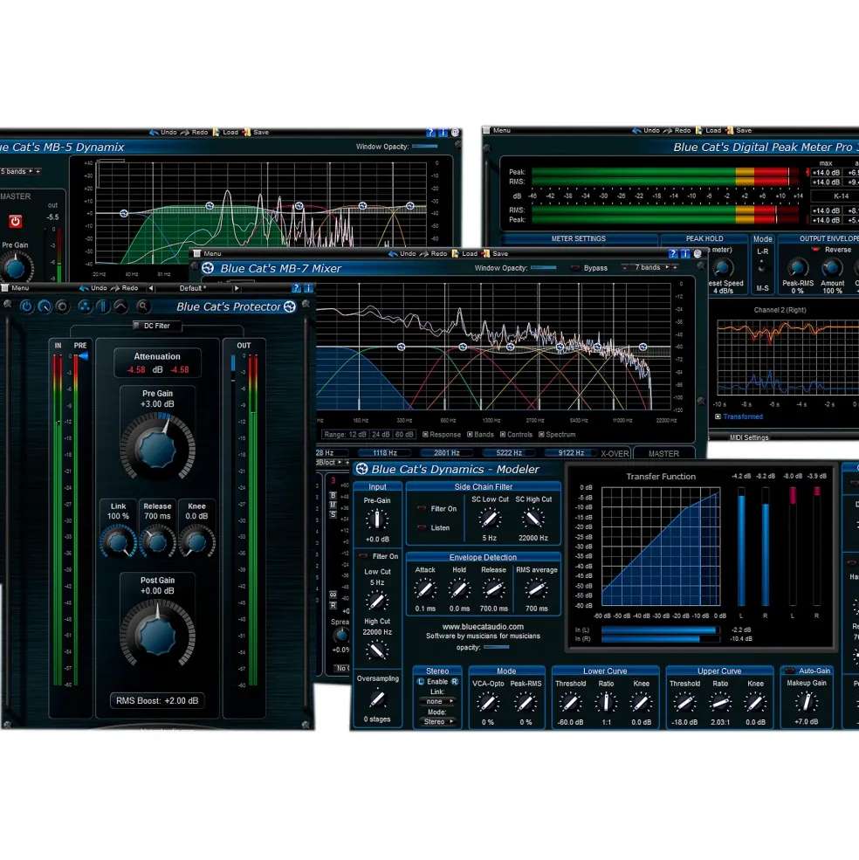Toggle Listen in Side Chain Filter section
This screenshot has height=860, width=859.
422,527
